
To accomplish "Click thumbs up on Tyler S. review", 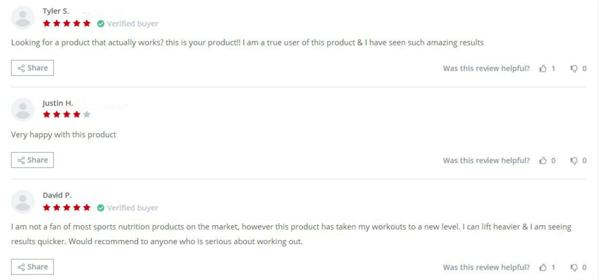I will tap(543, 69).
